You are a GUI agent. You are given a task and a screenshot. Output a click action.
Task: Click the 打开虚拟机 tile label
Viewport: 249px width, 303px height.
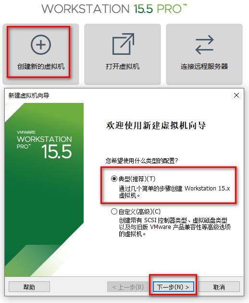pos(123,66)
